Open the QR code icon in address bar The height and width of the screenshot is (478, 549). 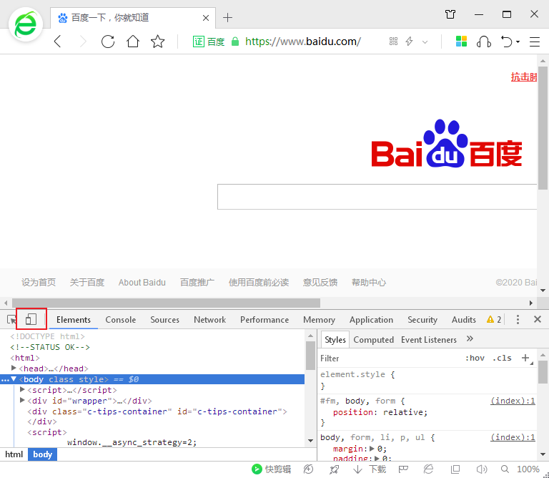point(394,42)
